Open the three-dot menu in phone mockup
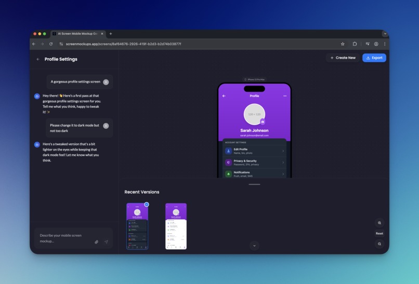Screen dimensions: 419x284 tap(285, 96)
